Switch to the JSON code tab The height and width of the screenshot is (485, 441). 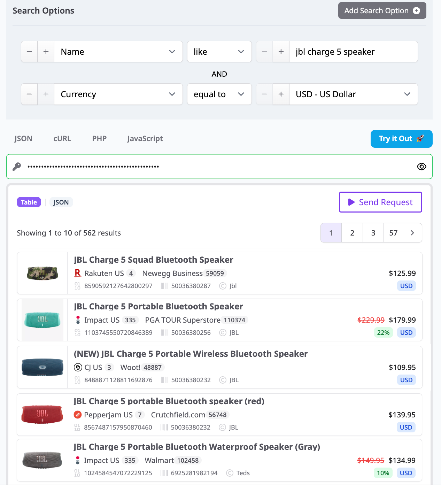pos(23,139)
